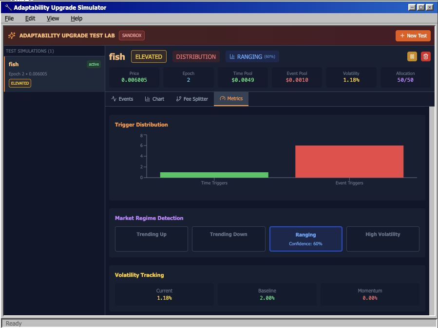Click the DISTRIBUTION phase badge
Viewport: 438px width, 328px height.
(x=196, y=56)
